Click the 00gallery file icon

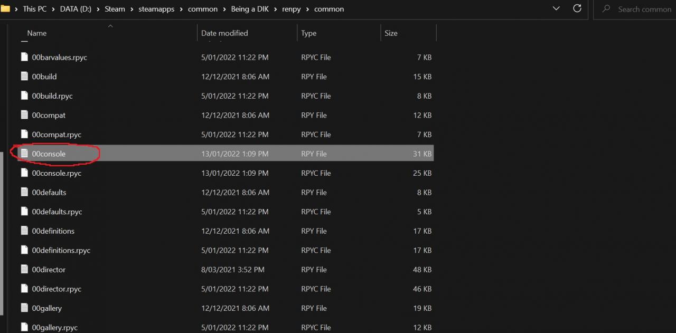(x=24, y=308)
